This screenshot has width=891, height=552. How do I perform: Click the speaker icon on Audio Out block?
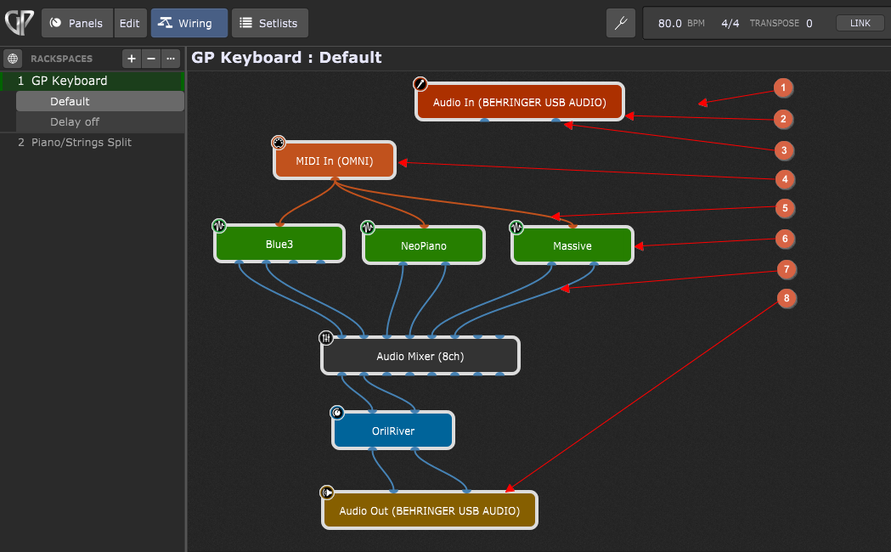point(327,493)
